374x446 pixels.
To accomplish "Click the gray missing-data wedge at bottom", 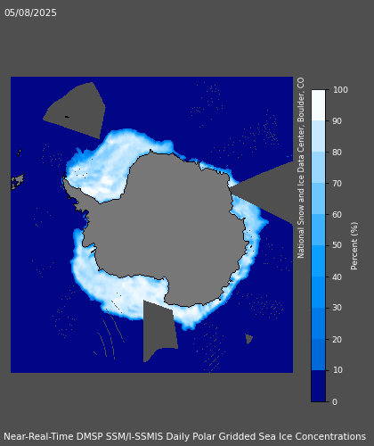I will point(158,330).
